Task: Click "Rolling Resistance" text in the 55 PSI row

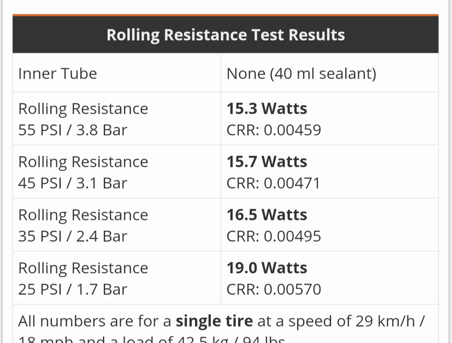Action: (83, 109)
